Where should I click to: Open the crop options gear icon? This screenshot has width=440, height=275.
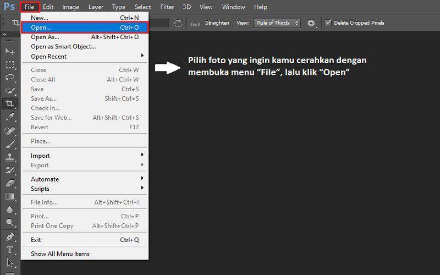point(311,23)
